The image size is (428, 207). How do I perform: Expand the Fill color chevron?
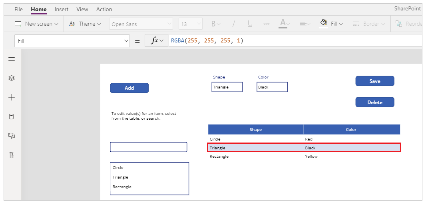[x=341, y=24]
